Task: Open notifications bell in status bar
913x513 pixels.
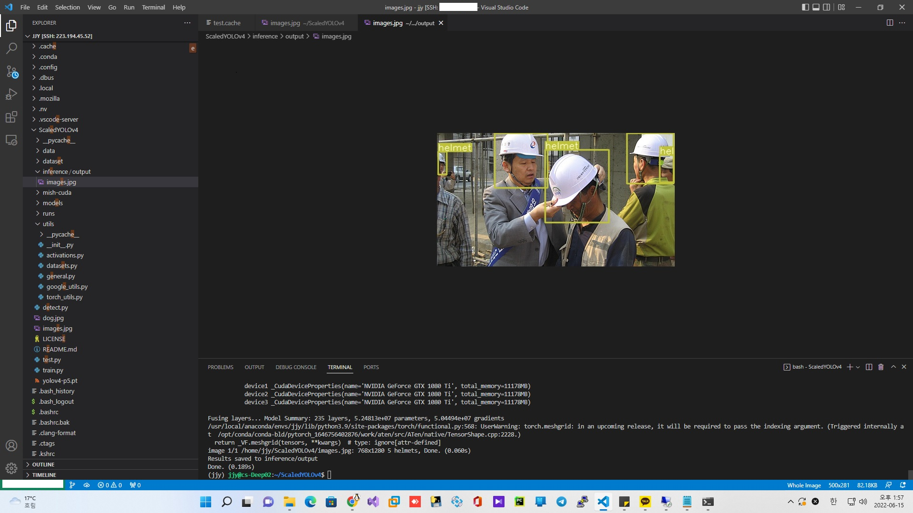Action: 903,485
